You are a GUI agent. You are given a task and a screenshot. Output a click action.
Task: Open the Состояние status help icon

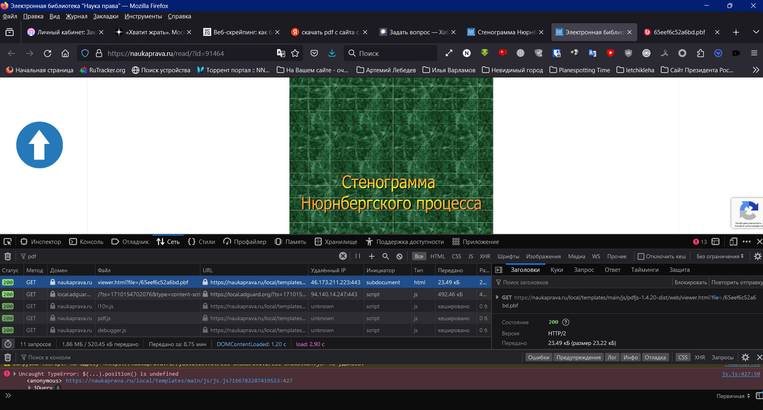[x=565, y=322]
